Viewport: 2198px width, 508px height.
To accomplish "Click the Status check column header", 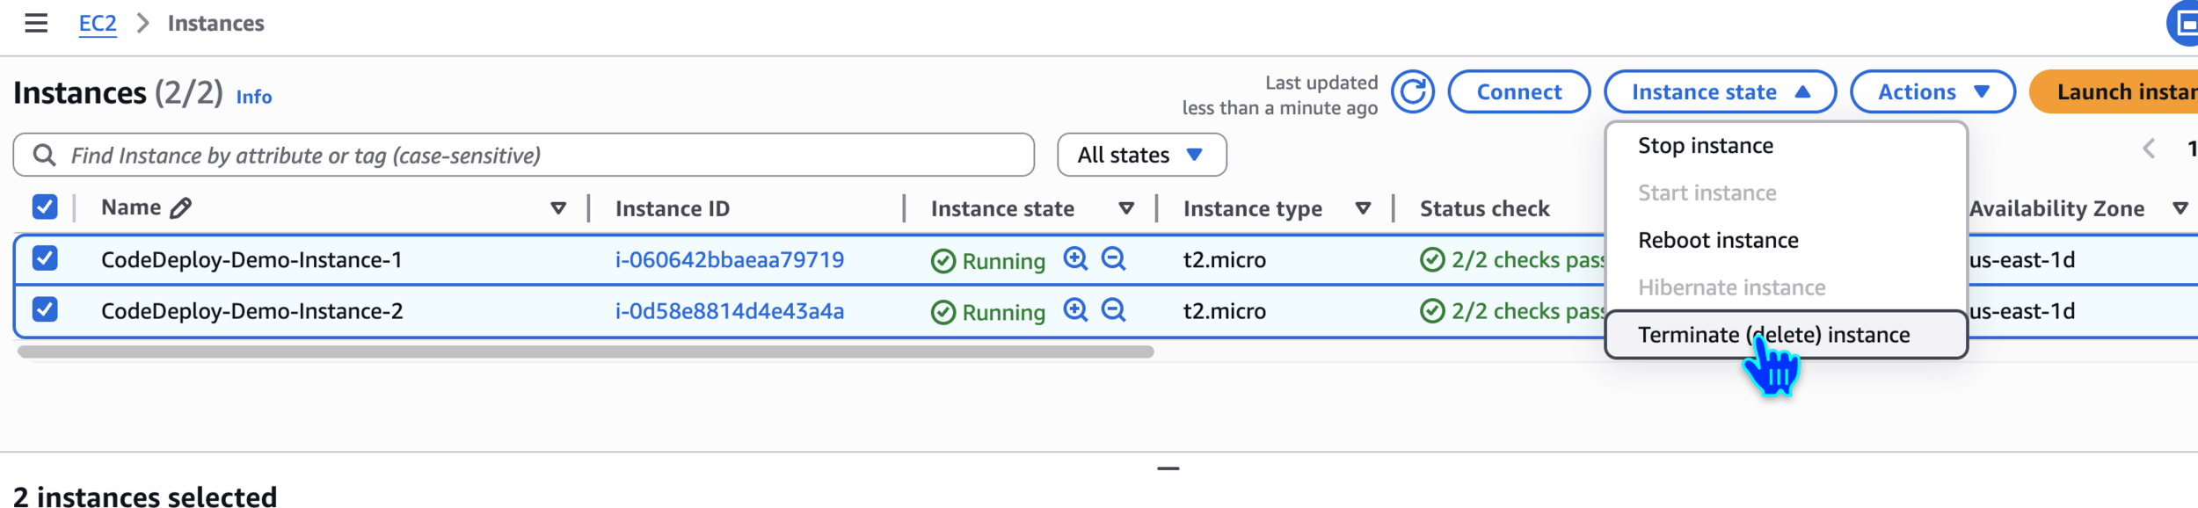I will tap(1484, 208).
